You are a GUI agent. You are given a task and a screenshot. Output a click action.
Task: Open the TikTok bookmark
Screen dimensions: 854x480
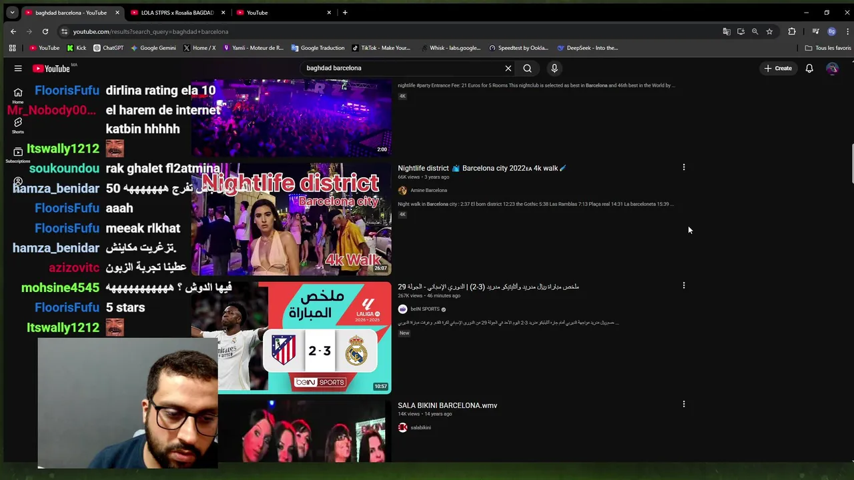tap(380, 48)
